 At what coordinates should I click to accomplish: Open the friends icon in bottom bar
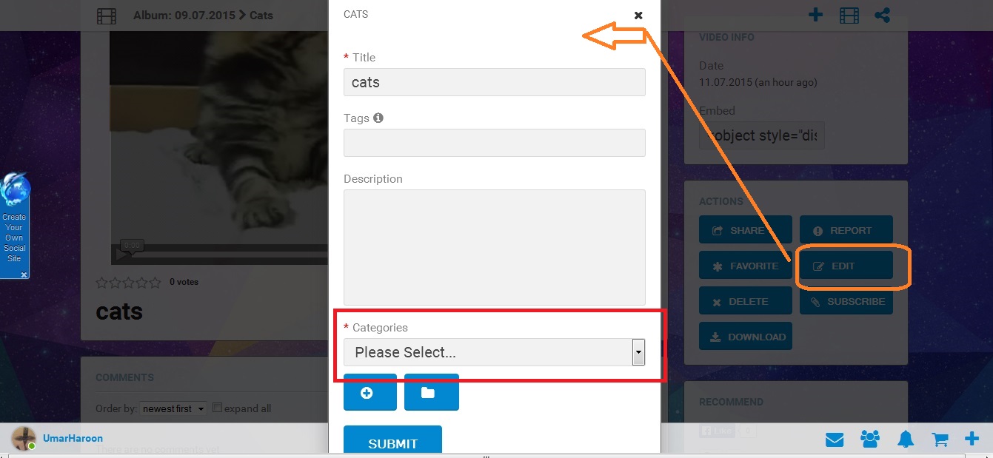870,440
